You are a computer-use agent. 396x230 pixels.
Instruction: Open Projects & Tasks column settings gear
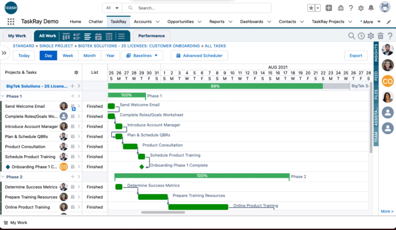[76, 72]
